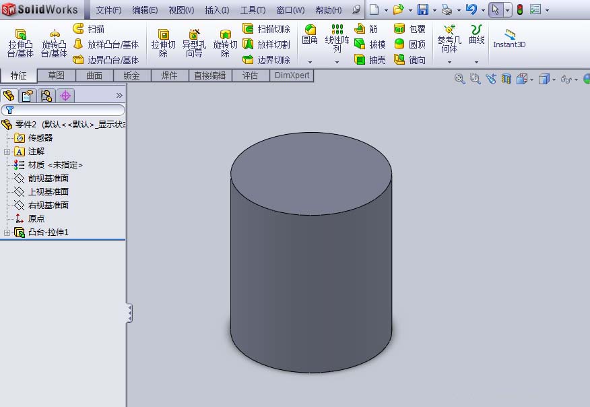Expand the dropdown under 圆角

coord(310,62)
